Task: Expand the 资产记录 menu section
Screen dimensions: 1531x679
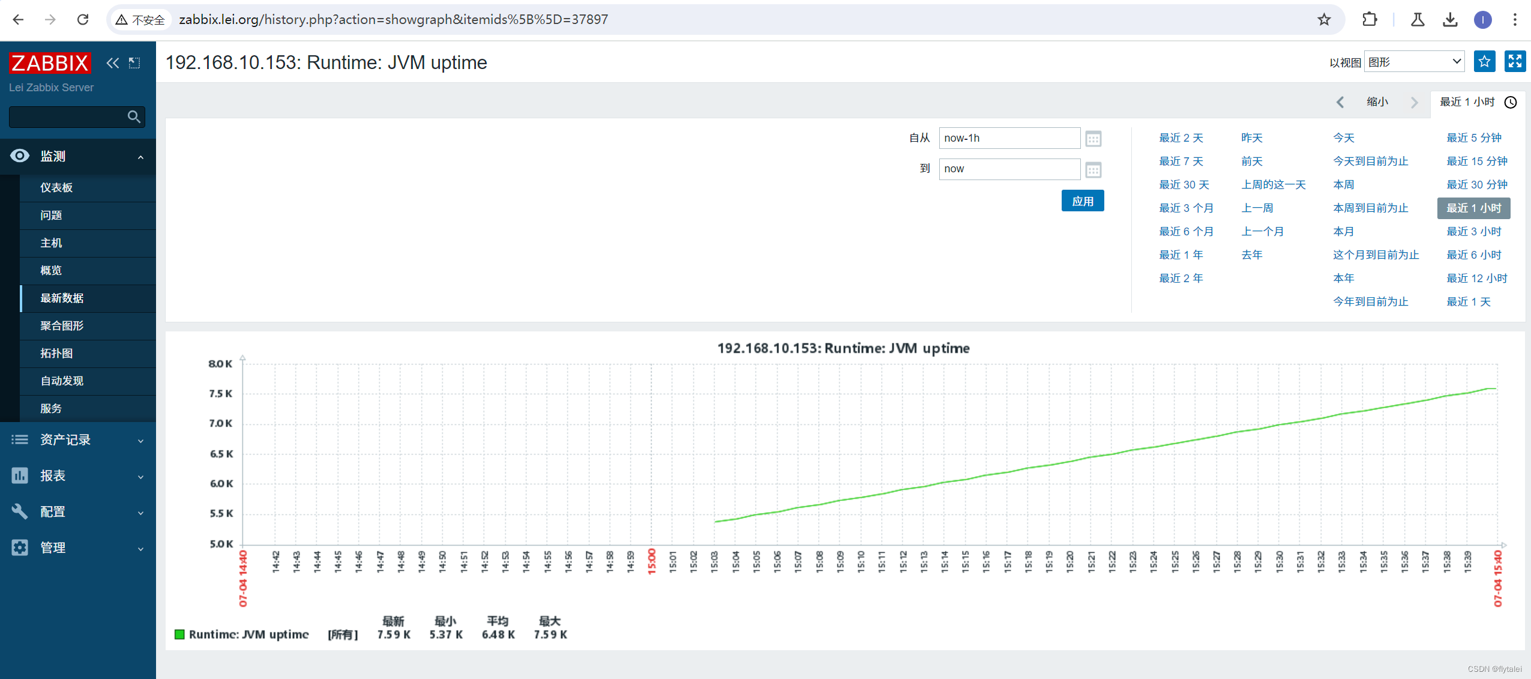Action: pos(140,440)
